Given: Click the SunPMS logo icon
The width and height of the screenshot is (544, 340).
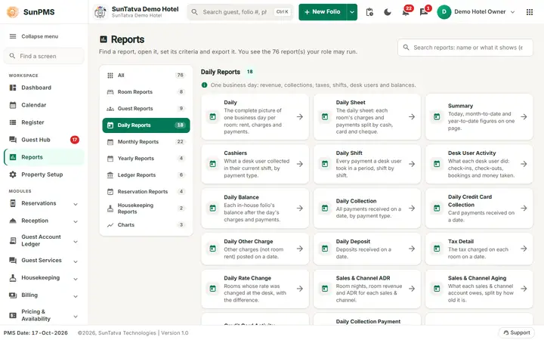Looking at the screenshot, I should click(13, 12).
